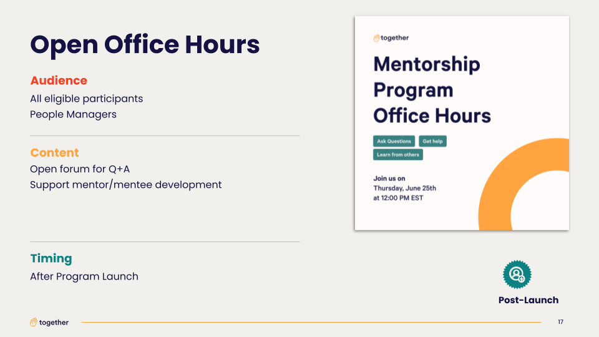Click the Open forum for Q+A line
This screenshot has height=337, width=599.
pos(80,169)
